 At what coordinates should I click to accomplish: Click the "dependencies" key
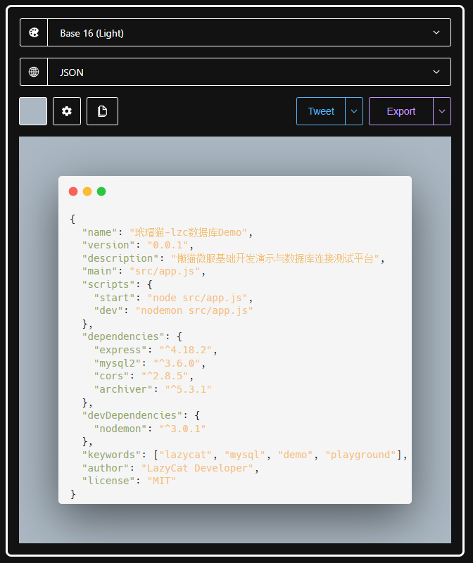pyautogui.click(x=123, y=337)
